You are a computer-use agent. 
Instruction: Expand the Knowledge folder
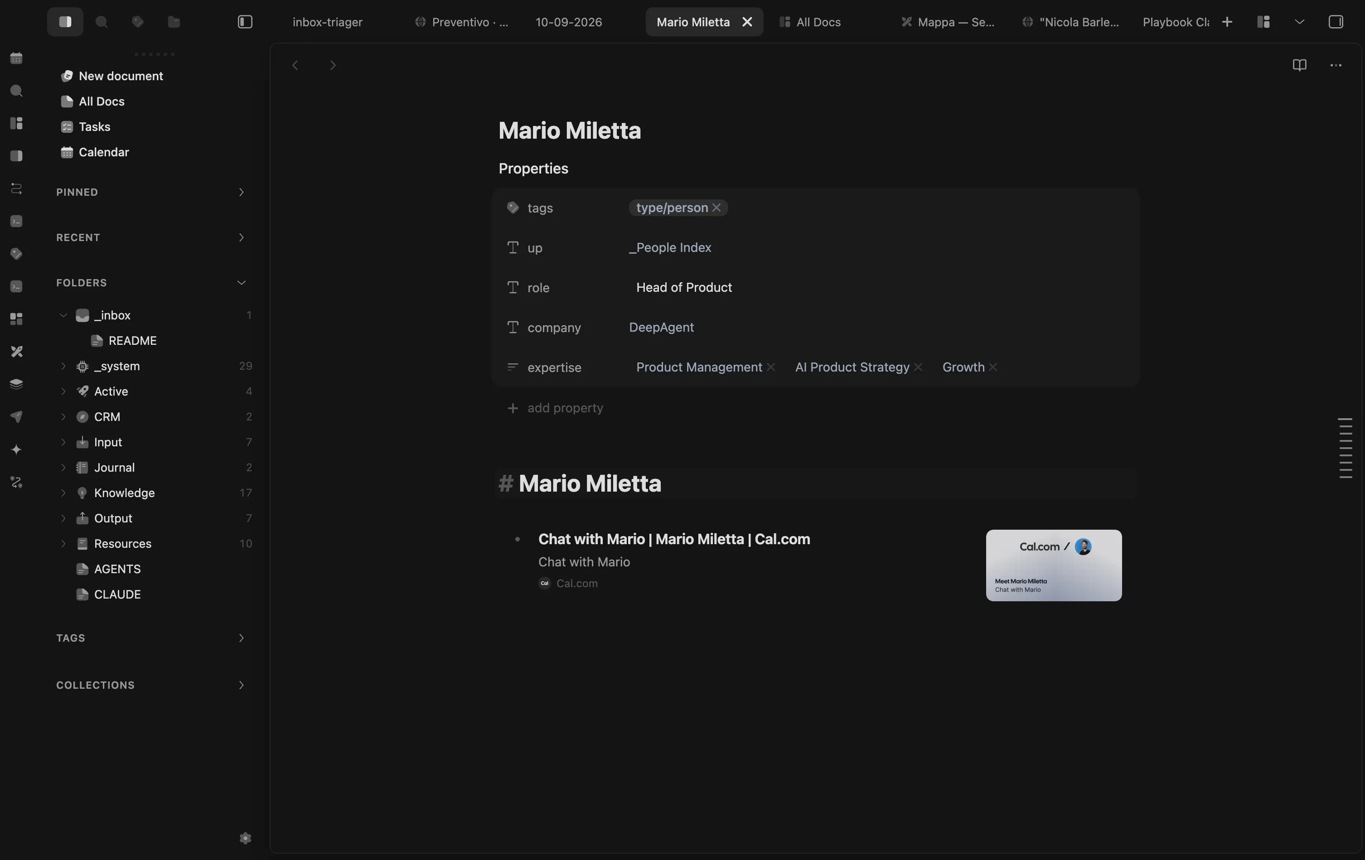[63, 493]
